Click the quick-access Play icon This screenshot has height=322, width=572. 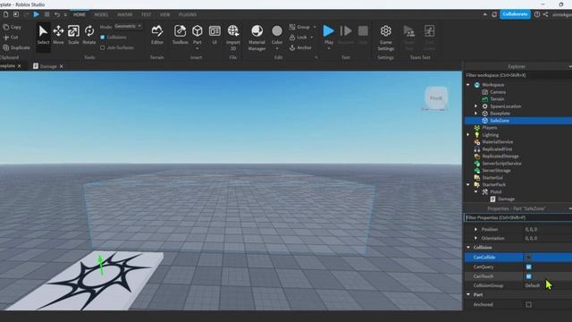point(36,14)
